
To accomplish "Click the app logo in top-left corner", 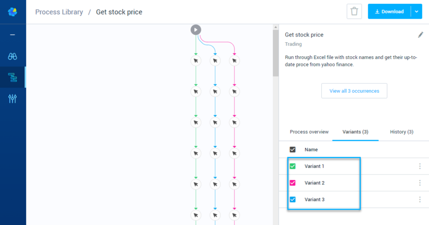I will click(12, 12).
